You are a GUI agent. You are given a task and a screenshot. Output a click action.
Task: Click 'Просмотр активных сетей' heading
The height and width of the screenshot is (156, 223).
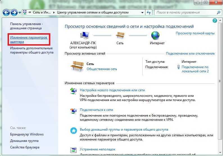85,54
